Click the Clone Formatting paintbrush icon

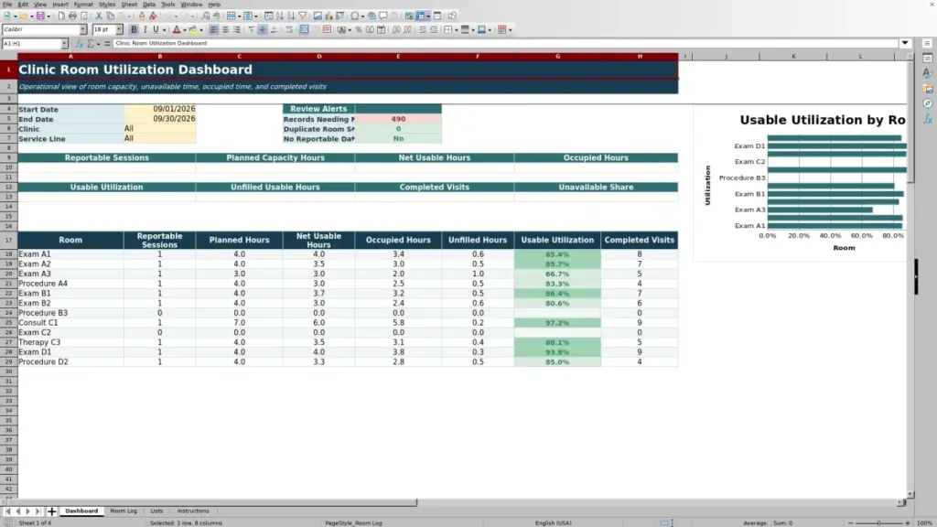pos(142,16)
